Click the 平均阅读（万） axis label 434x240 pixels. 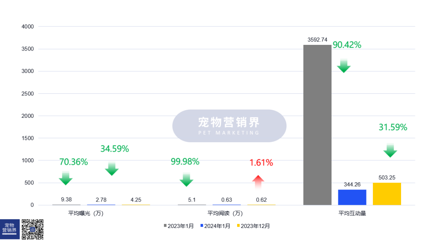click(225, 214)
